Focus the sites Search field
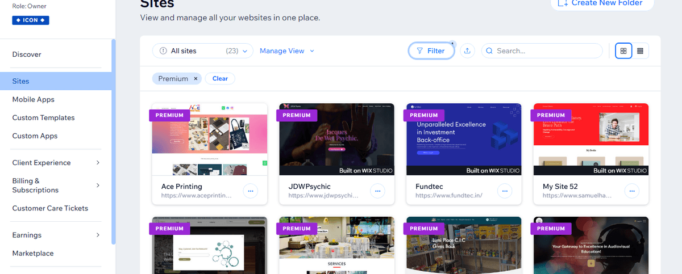Screen dimensions: 682x274 click(x=542, y=50)
